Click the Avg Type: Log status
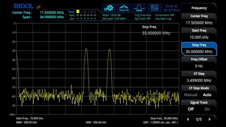The height and width of the screenshot is (127, 226). pos(163,18)
